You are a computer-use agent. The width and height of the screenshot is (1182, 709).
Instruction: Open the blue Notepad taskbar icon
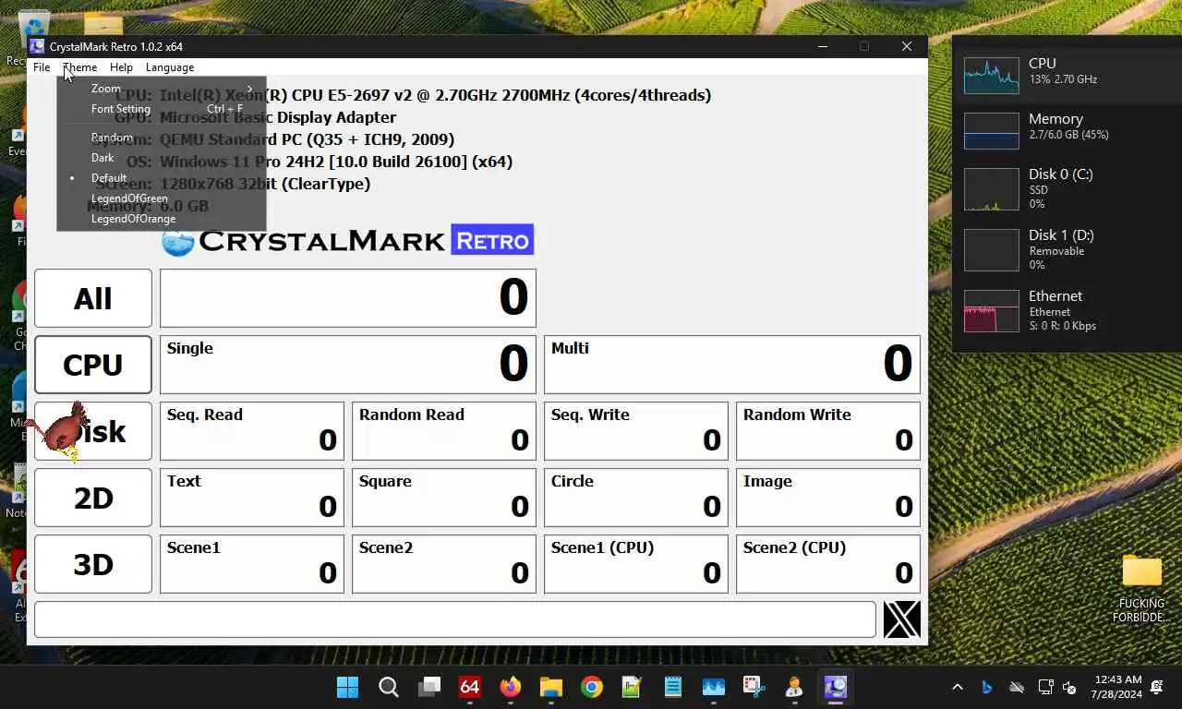point(673,687)
